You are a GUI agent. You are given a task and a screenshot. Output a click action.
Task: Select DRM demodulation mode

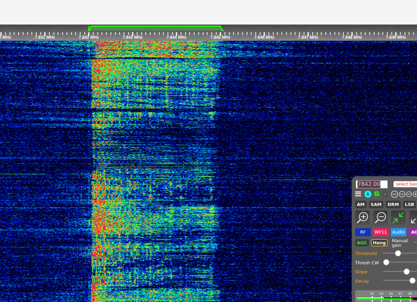[x=393, y=204]
